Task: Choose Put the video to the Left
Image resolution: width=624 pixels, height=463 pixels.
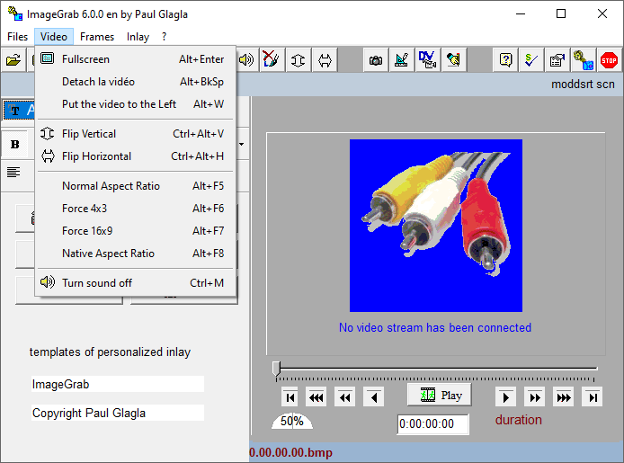Action: coord(136,103)
